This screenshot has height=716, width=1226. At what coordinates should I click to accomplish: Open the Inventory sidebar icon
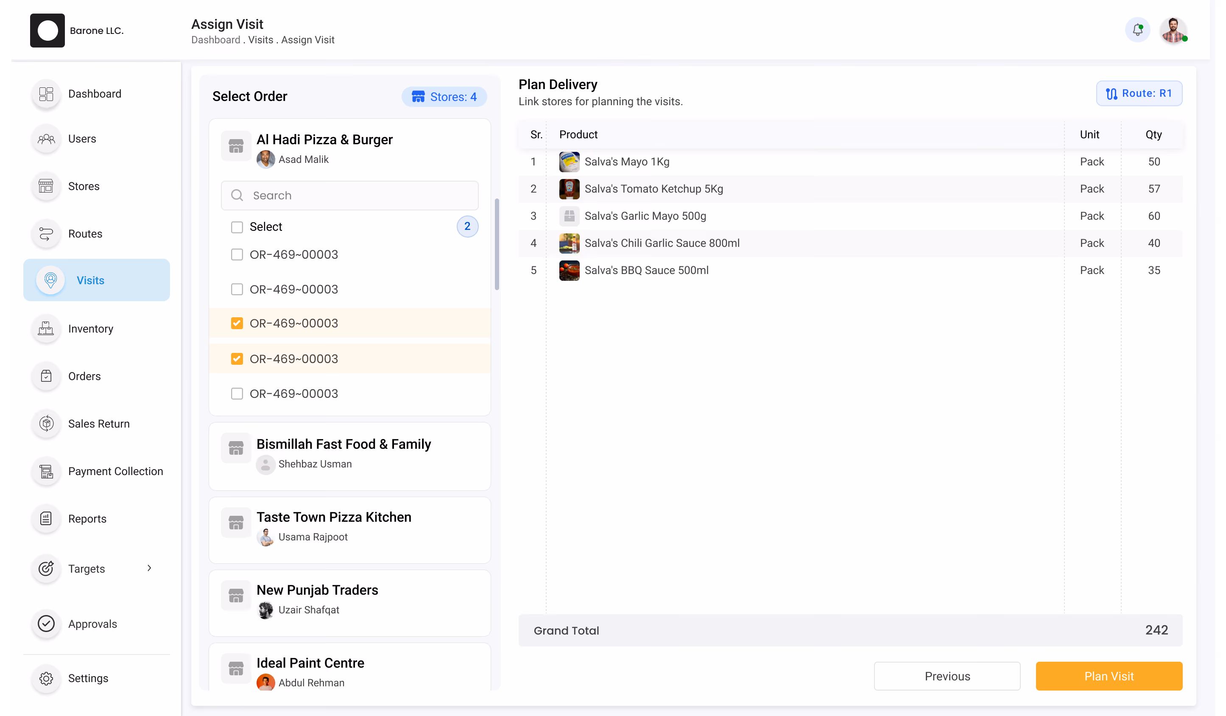click(46, 329)
